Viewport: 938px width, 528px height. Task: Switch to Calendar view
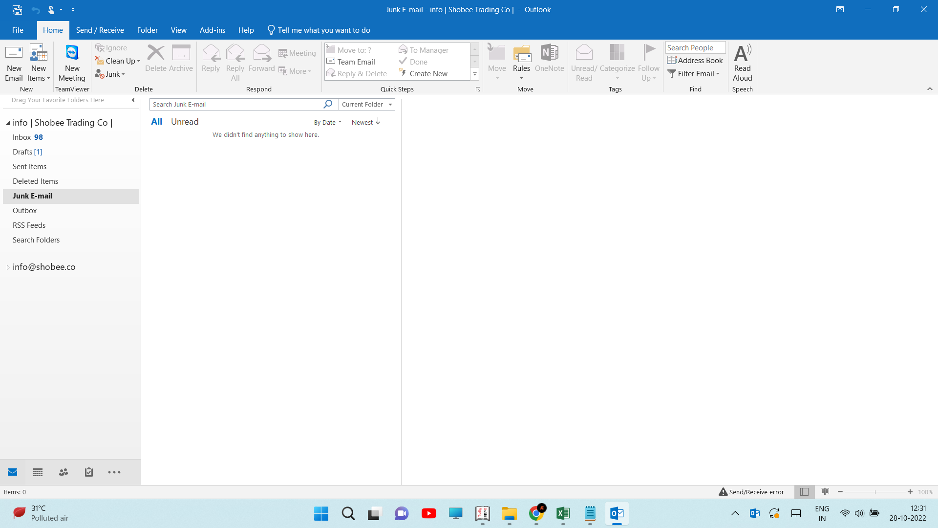(38, 472)
